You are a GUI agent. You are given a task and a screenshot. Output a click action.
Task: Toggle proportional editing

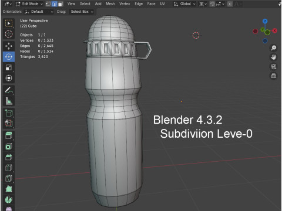tap(230, 4)
